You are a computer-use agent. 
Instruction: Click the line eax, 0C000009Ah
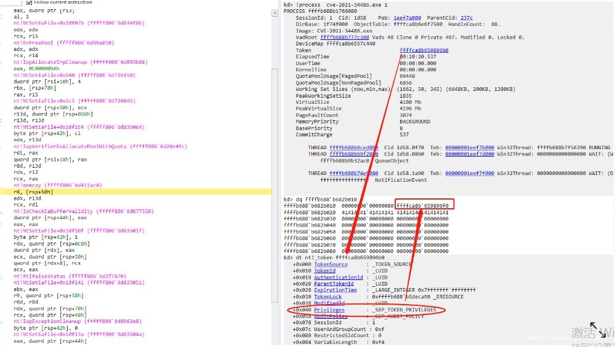[x=36, y=68]
